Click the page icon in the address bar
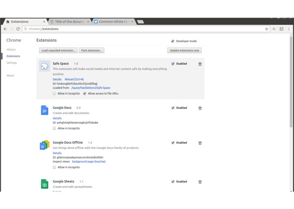294x209 pixels. tap(25, 29)
